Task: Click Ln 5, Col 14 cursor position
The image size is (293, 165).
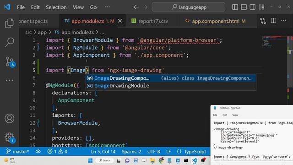Action: click(x=103, y=152)
